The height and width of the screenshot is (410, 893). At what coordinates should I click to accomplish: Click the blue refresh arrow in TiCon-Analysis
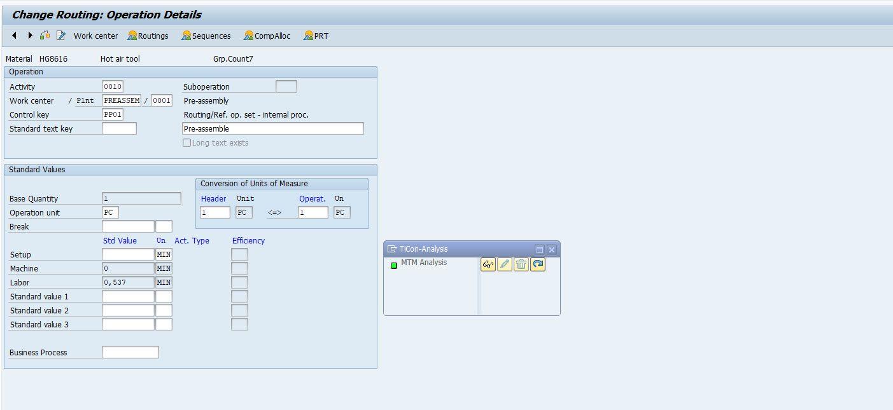(x=538, y=264)
